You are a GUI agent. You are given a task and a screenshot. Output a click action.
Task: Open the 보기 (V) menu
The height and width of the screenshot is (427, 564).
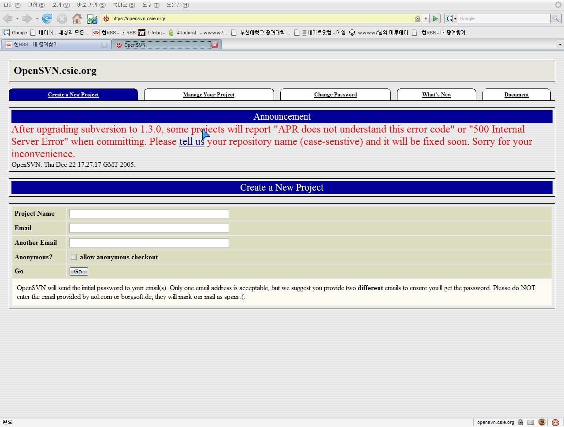click(61, 5)
